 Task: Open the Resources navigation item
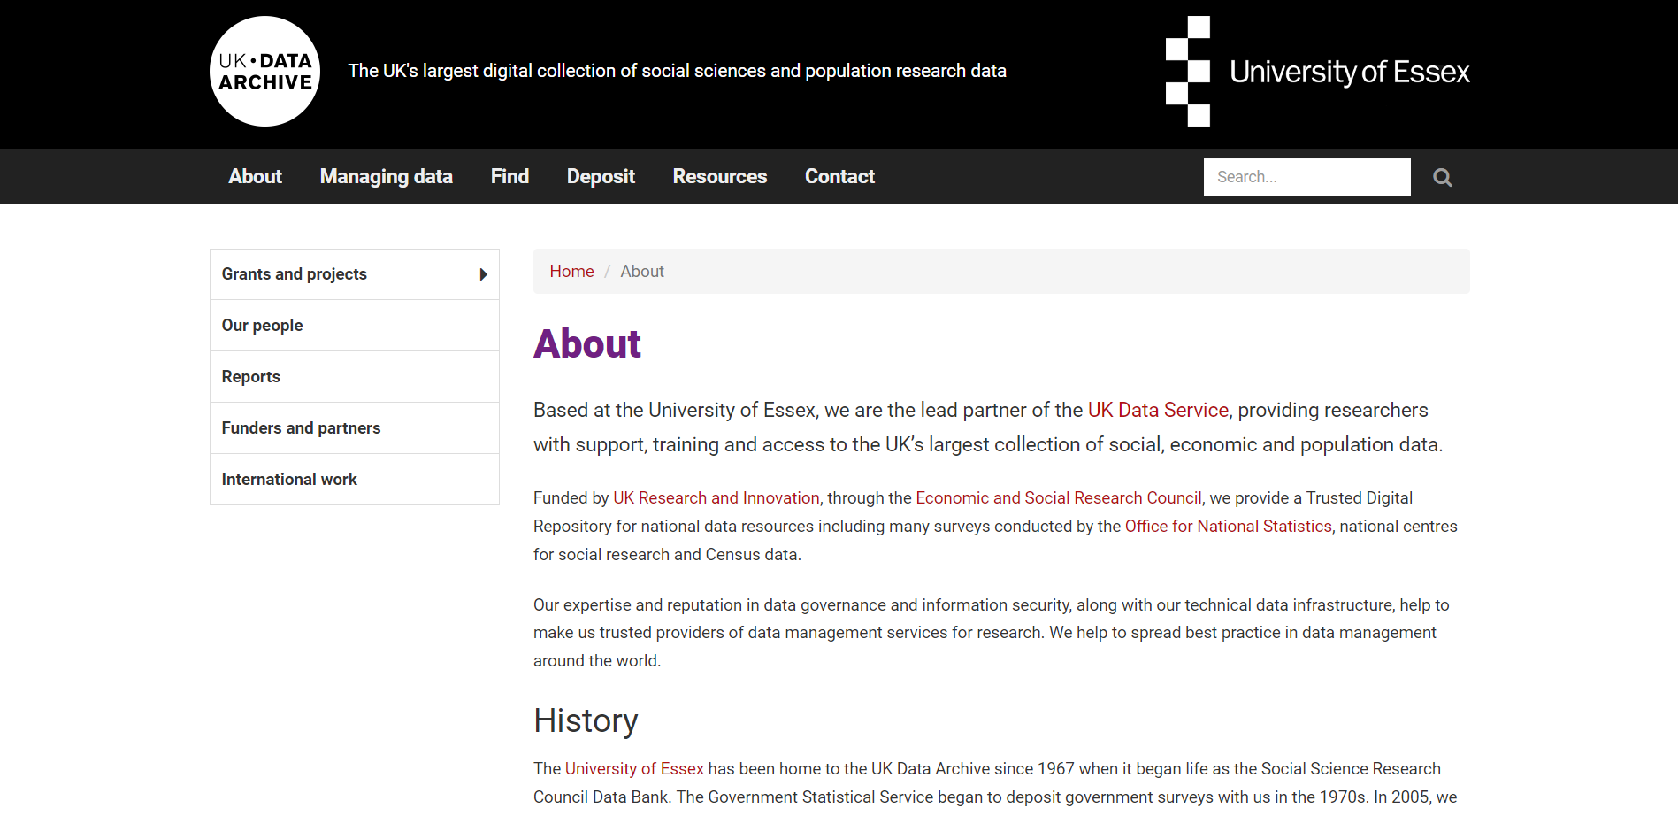(719, 177)
